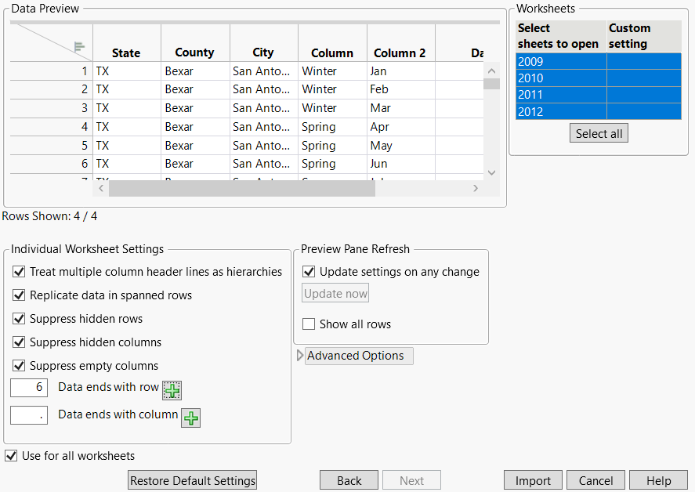The width and height of the screenshot is (695, 492).
Task: Expand the Advanced Options disclosure triangle
Action: click(x=300, y=355)
